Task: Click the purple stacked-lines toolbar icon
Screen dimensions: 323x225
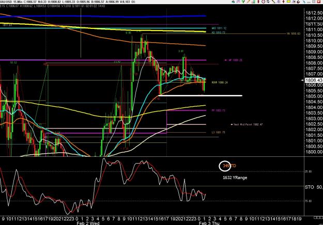Action: pos(238,2)
